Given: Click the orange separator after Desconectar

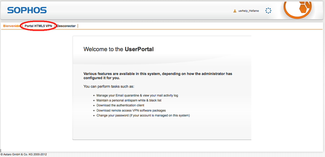Looking at the screenshot, I should click(x=78, y=26).
